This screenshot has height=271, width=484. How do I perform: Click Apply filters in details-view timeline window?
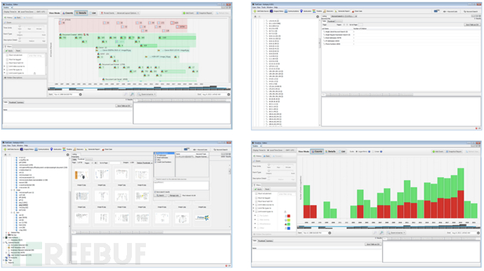(x=8, y=50)
